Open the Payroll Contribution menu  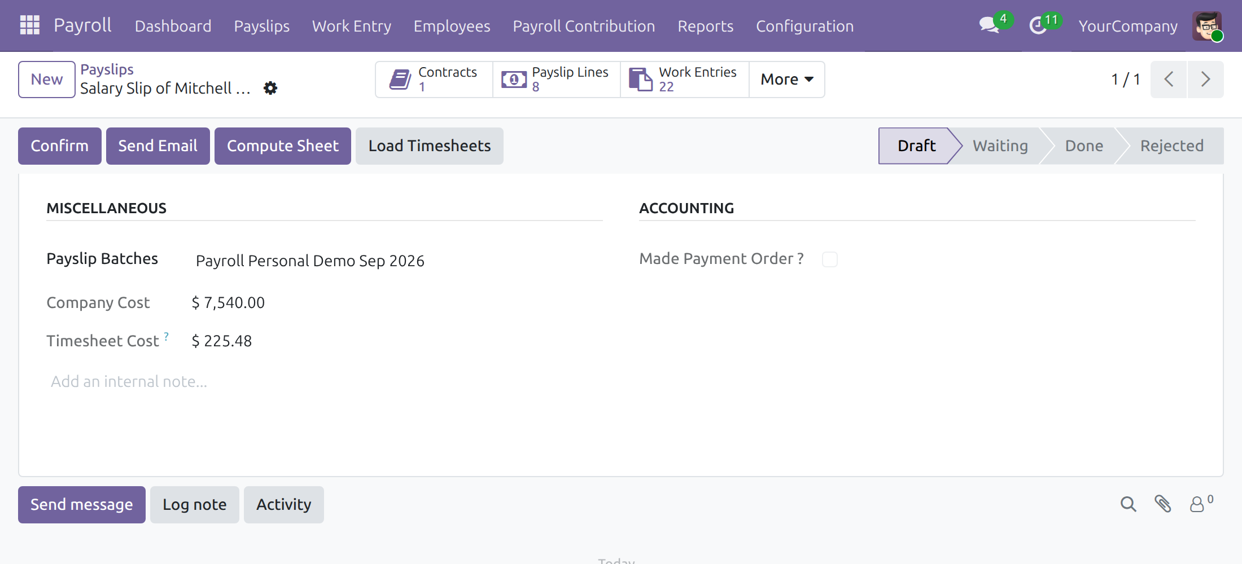click(x=584, y=26)
